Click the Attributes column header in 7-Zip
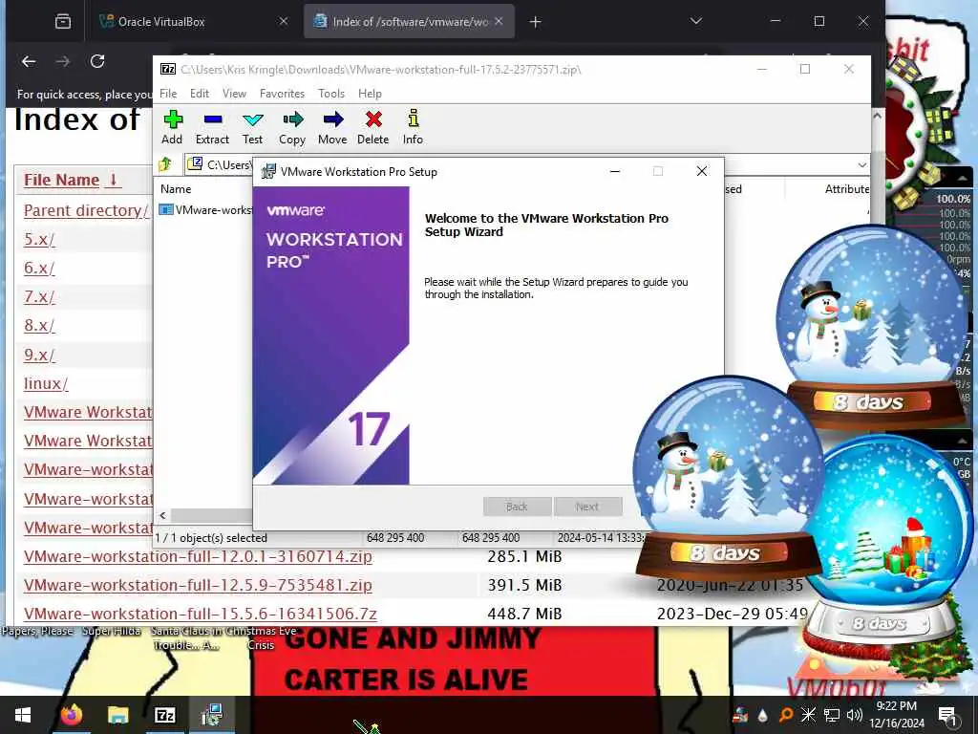 point(846,189)
